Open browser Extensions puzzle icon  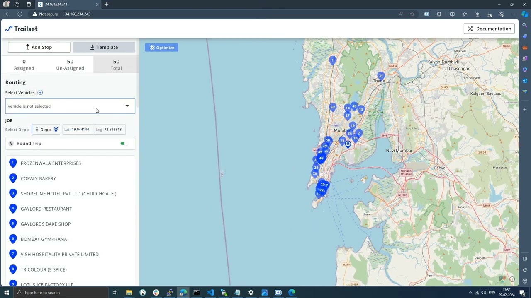point(439,14)
